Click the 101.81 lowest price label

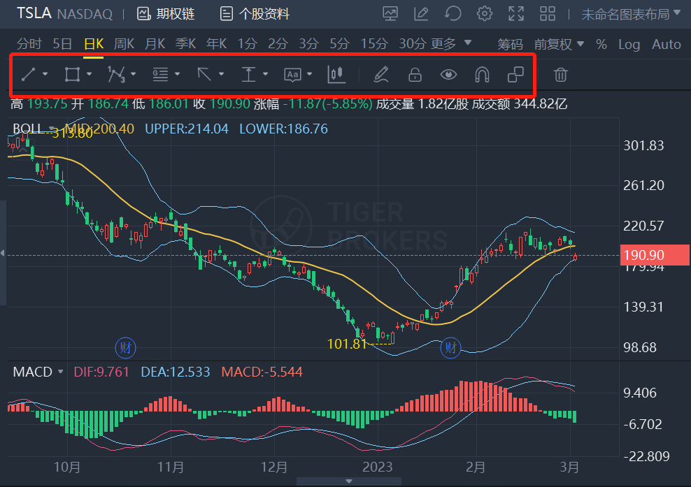coord(347,344)
